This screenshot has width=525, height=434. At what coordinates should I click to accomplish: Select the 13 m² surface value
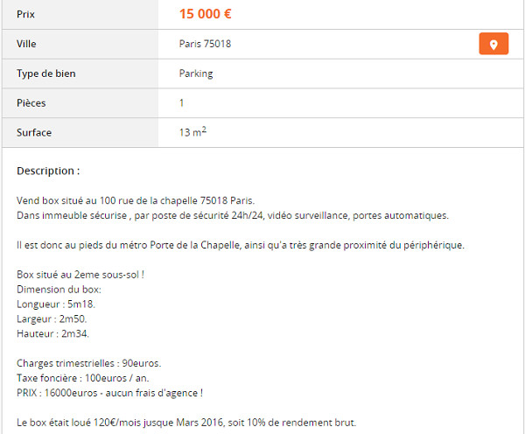pos(192,131)
